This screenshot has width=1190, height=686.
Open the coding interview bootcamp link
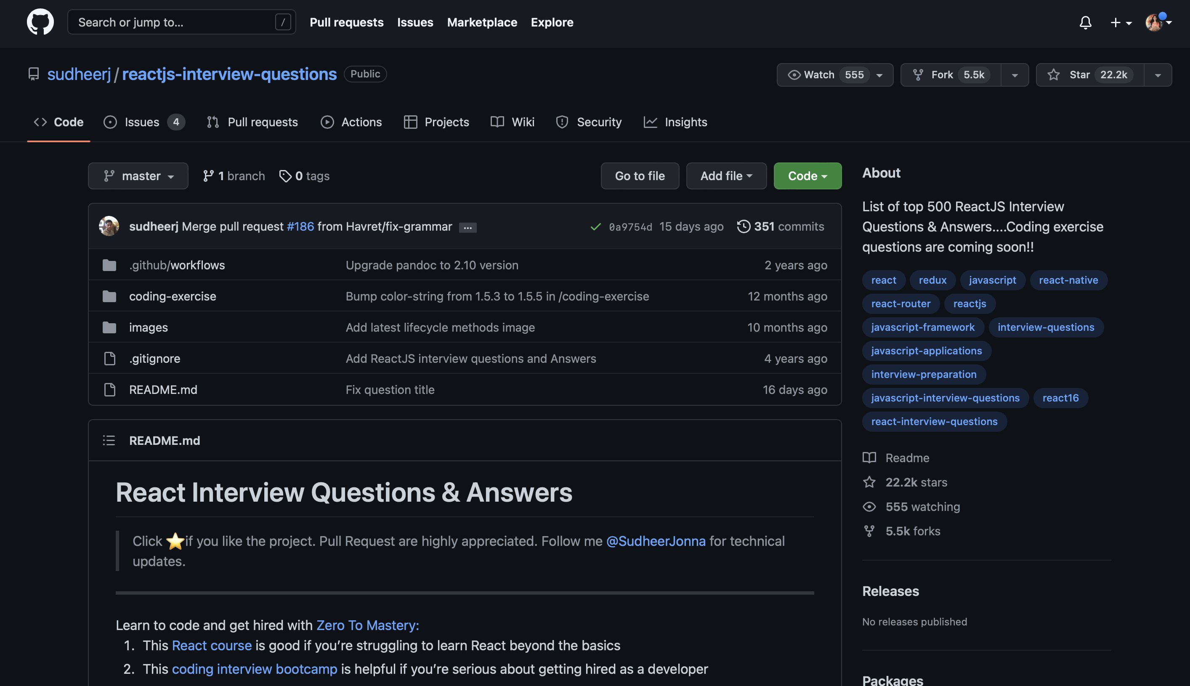(x=255, y=669)
